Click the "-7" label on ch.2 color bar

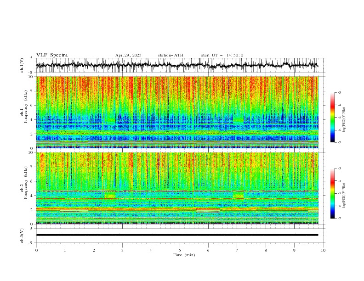pyautogui.click(x=339, y=218)
